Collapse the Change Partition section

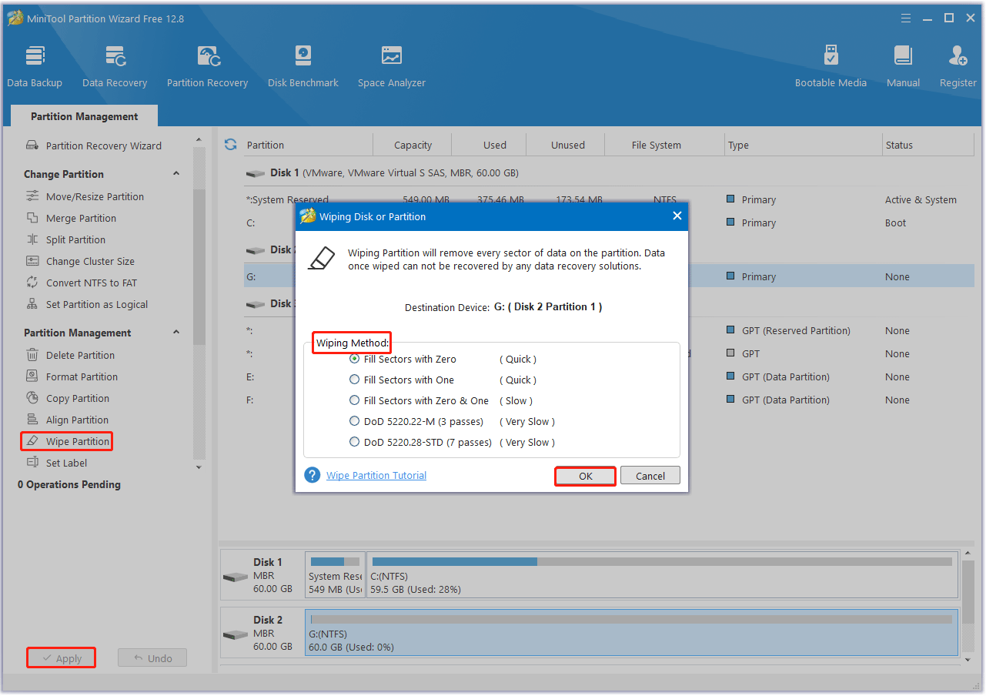click(x=176, y=173)
